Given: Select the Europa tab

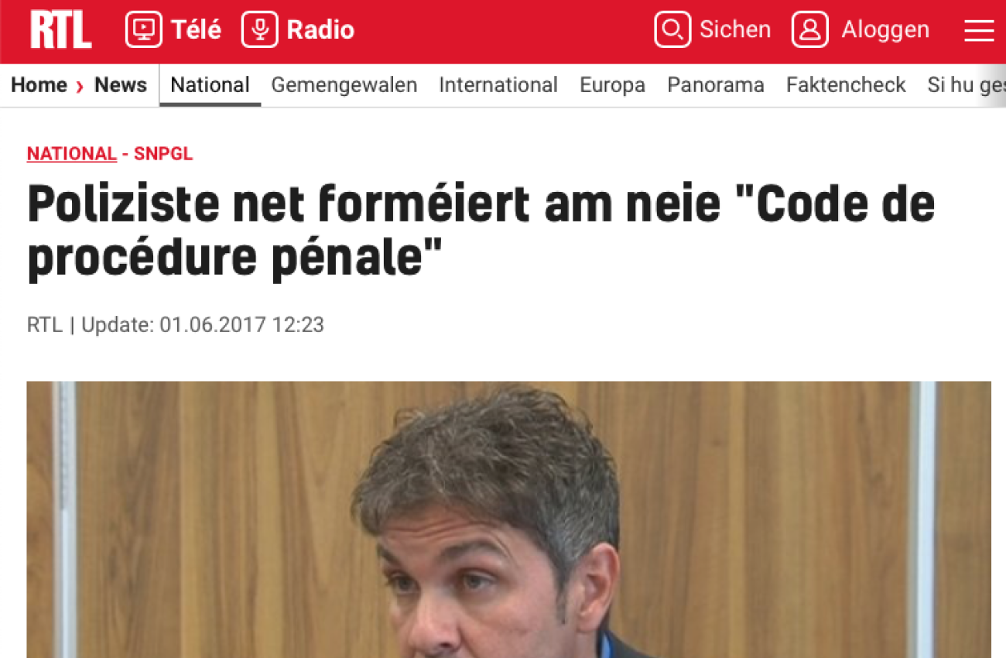Looking at the screenshot, I should [x=612, y=85].
